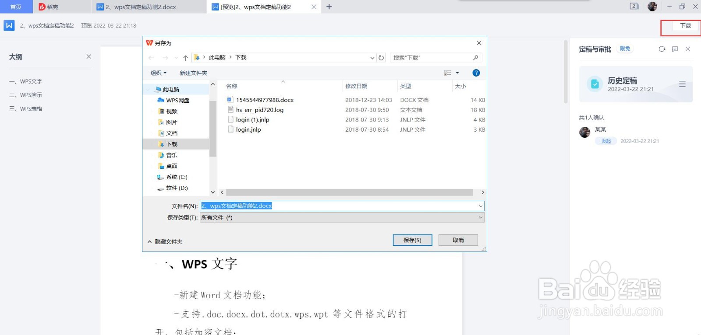
Task: Expand the address bar path history dropdown
Action: tap(372, 58)
